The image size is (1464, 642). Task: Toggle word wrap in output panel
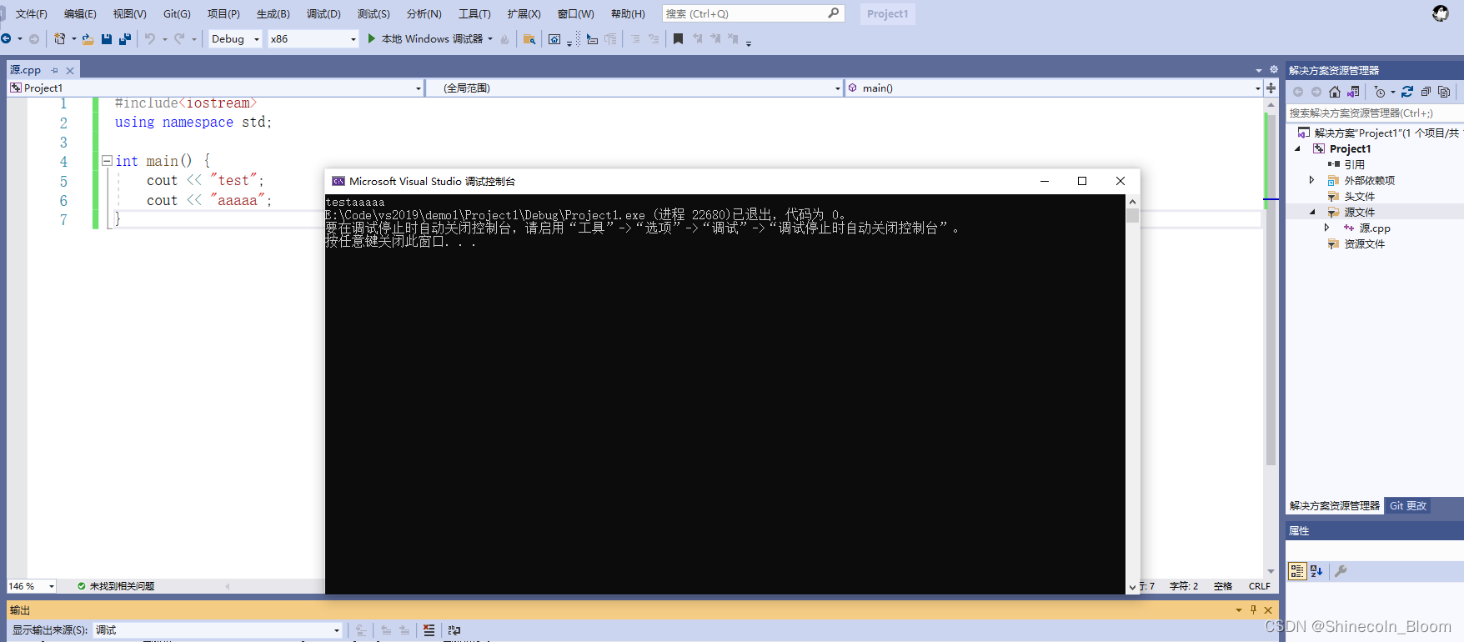pyautogui.click(x=454, y=630)
